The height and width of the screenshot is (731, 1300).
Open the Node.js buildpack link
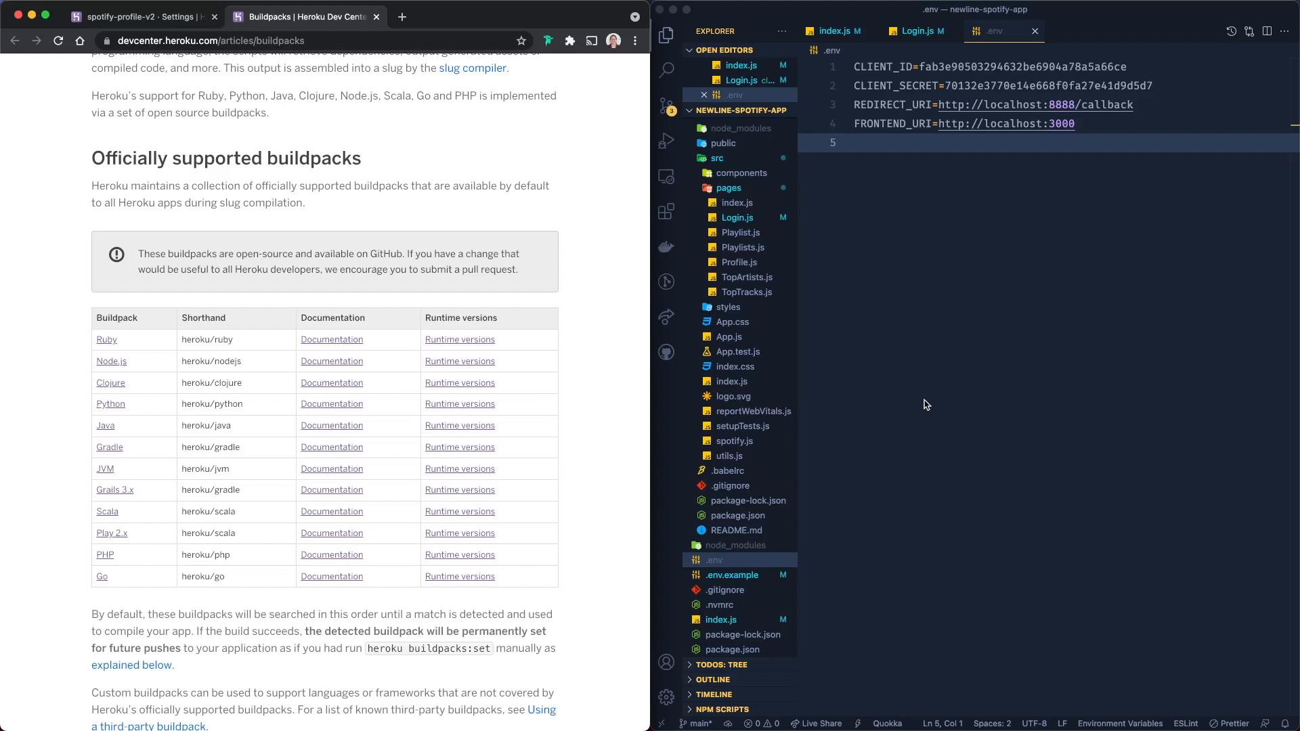[x=112, y=361]
